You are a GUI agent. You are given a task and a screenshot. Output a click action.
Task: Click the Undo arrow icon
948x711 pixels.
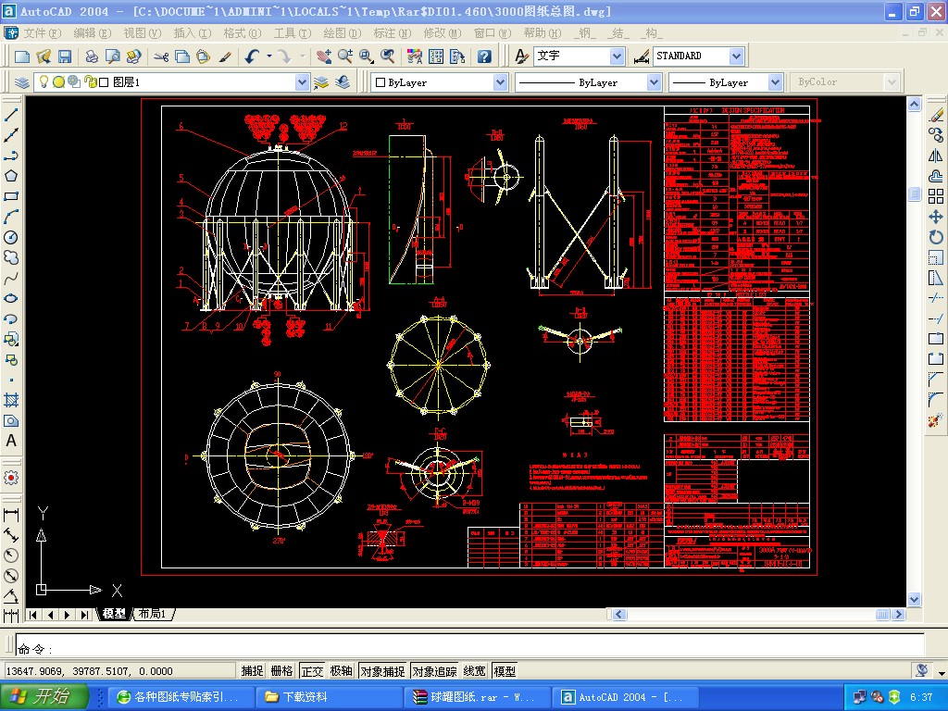252,56
